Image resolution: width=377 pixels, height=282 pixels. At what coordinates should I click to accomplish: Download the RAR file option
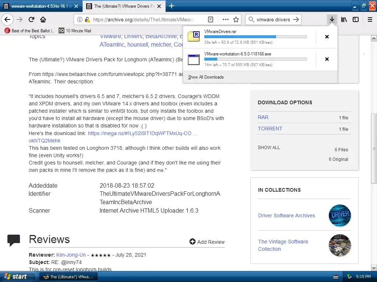click(263, 117)
